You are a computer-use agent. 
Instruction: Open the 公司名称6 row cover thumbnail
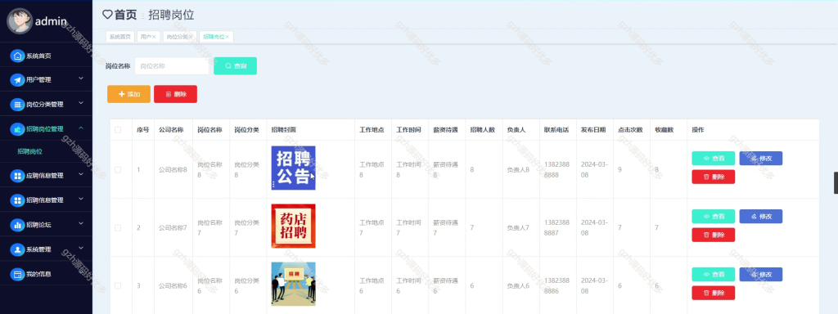(294, 284)
